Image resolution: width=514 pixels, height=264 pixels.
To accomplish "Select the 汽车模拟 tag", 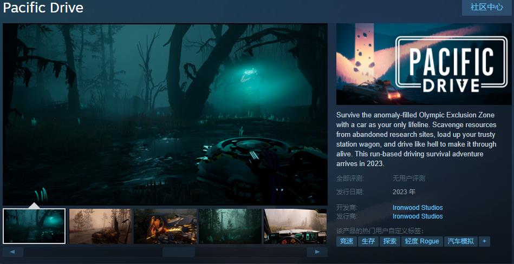I will (x=460, y=241).
